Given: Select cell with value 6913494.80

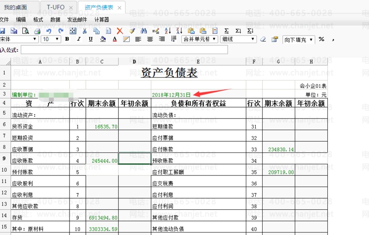Looking at the screenshot, I should coord(102,215).
